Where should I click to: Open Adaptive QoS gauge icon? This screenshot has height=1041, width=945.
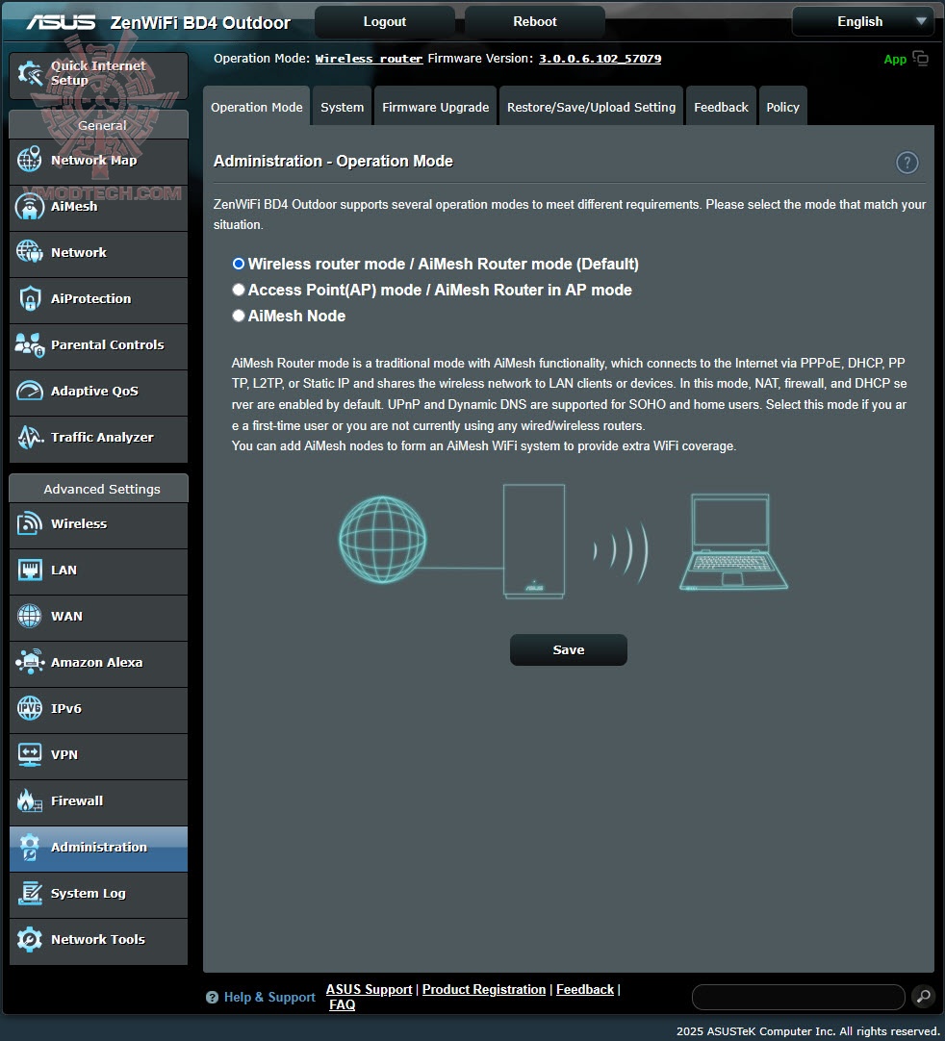[x=29, y=391]
